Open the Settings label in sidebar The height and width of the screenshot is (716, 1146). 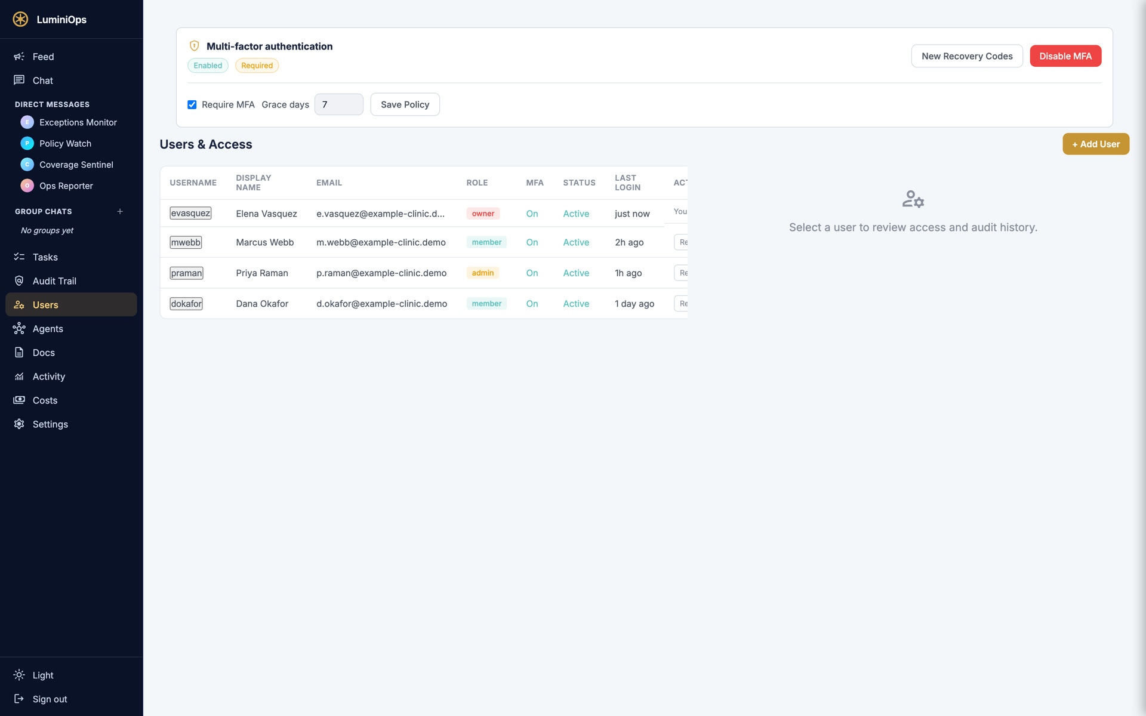[50, 424]
